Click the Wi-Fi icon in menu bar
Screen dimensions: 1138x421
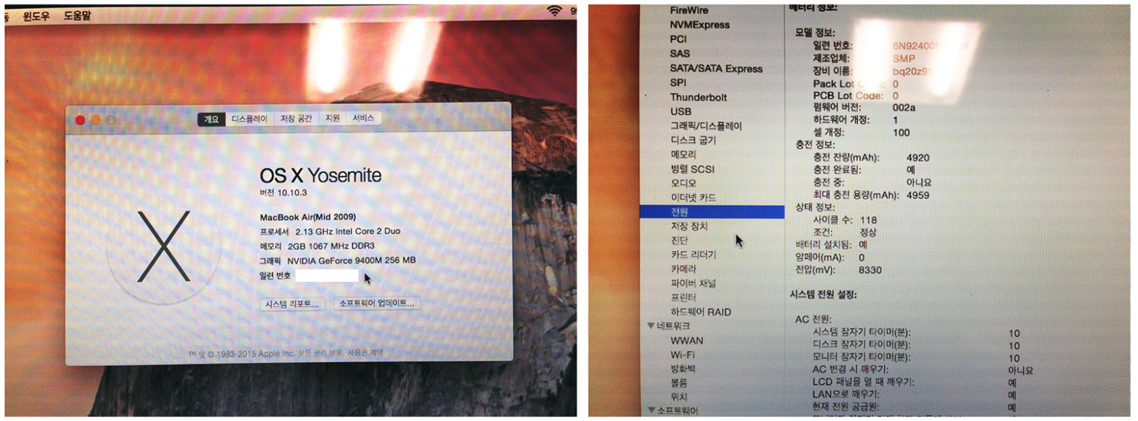point(554,10)
